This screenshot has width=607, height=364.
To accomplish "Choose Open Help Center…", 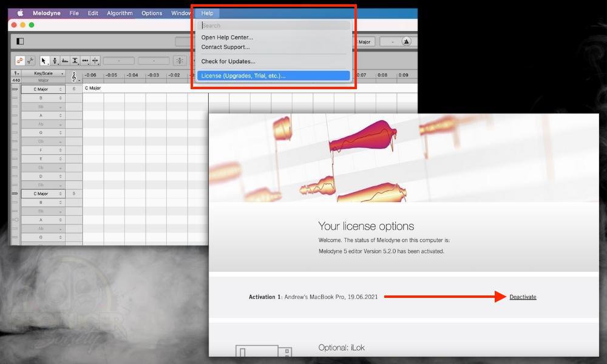I will [x=227, y=37].
